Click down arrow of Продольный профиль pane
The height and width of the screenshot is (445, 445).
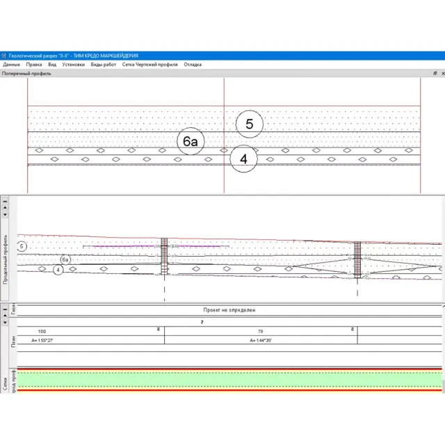pos(5,213)
